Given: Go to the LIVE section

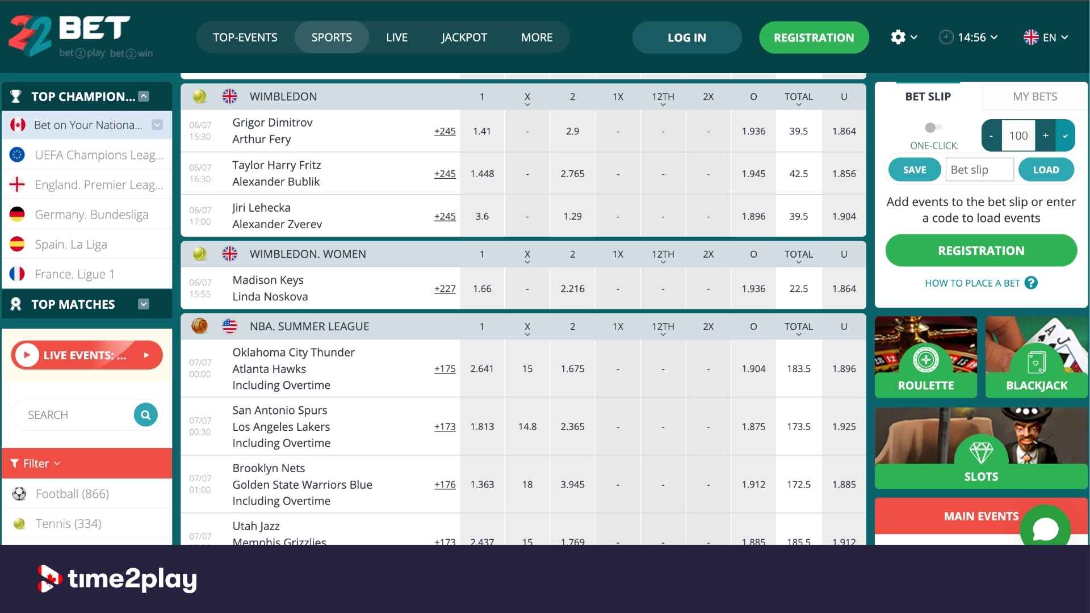Looking at the screenshot, I should pos(397,37).
